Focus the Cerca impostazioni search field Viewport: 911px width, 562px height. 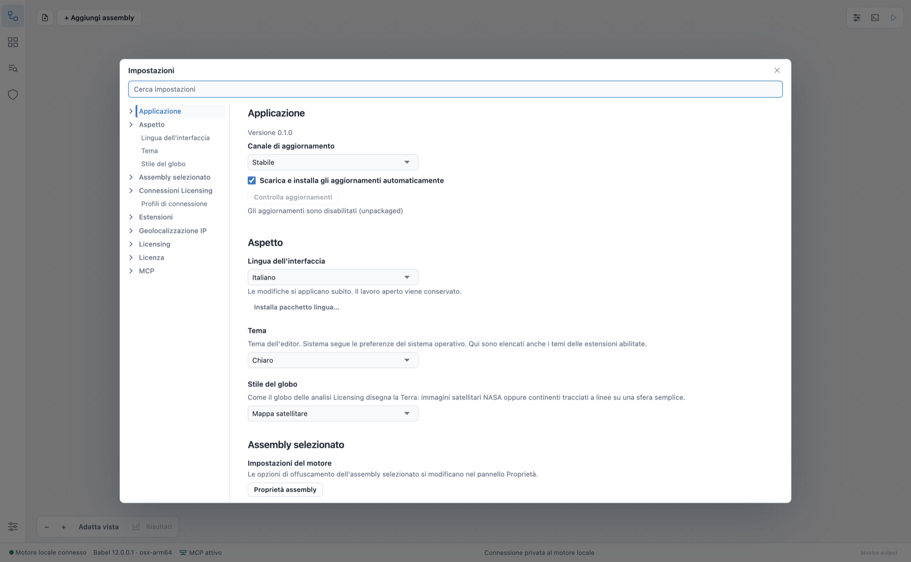click(x=455, y=89)
